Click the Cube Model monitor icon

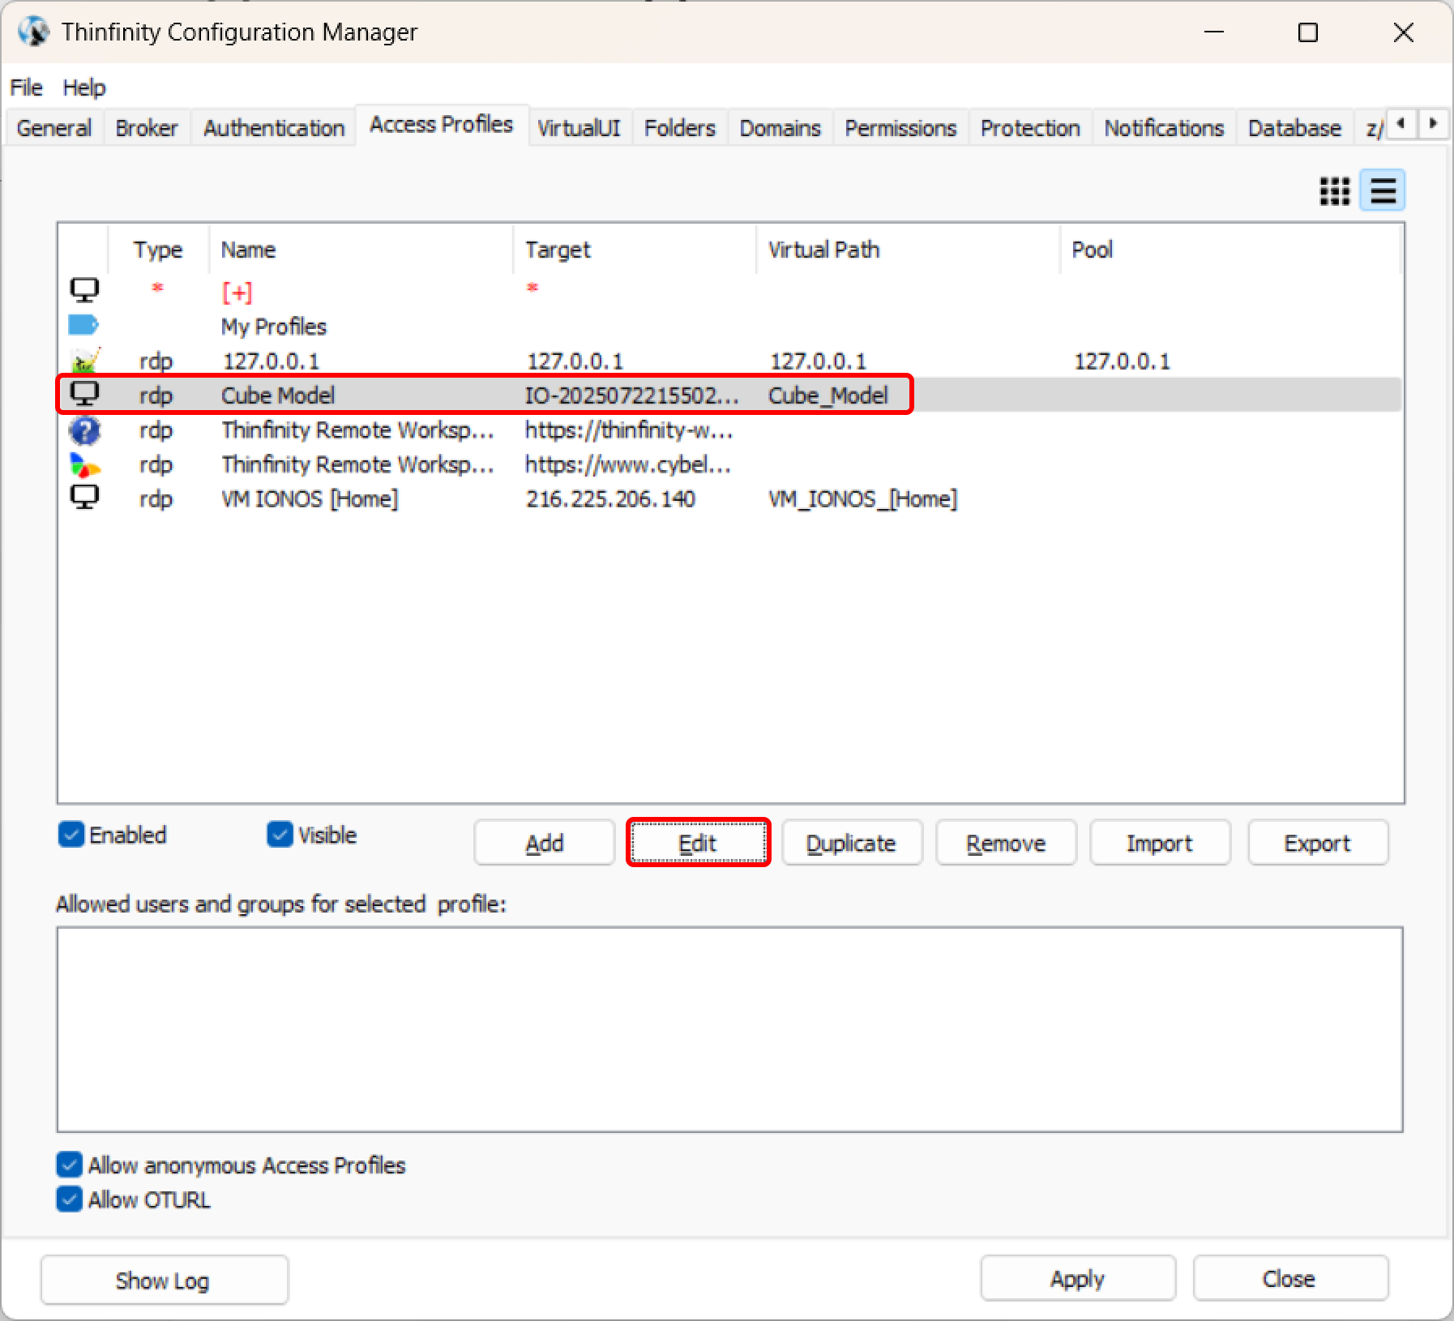[x=84, y=395]
